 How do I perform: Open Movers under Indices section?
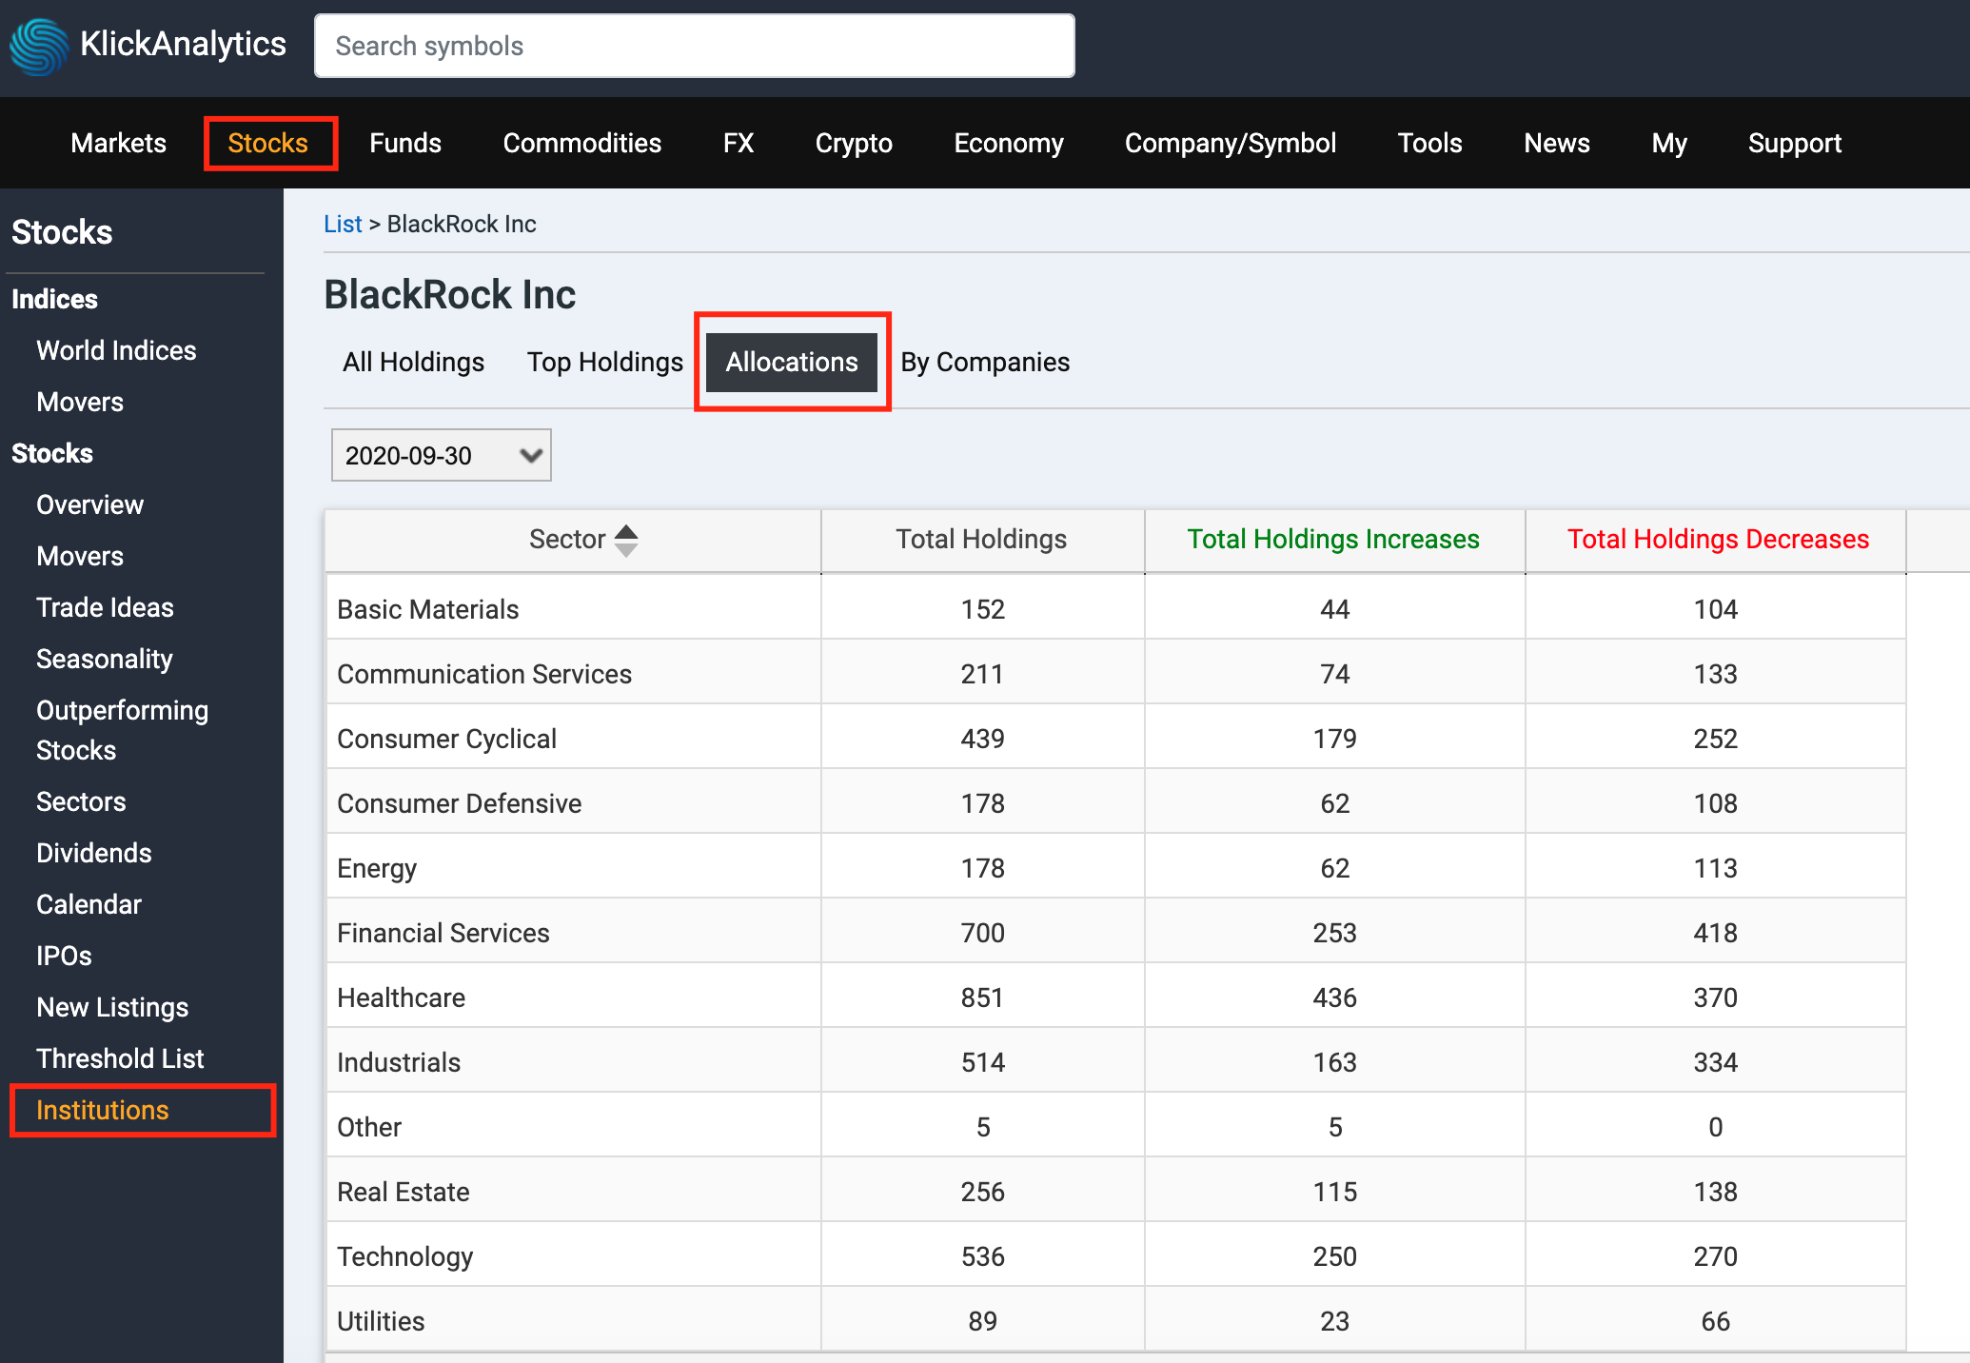[80, 402]
